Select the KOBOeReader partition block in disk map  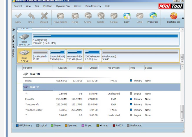[92, 55]
